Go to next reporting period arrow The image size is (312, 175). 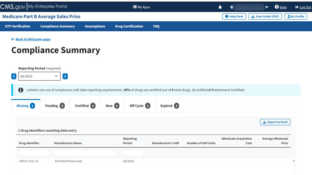click(x=65, y=76)
